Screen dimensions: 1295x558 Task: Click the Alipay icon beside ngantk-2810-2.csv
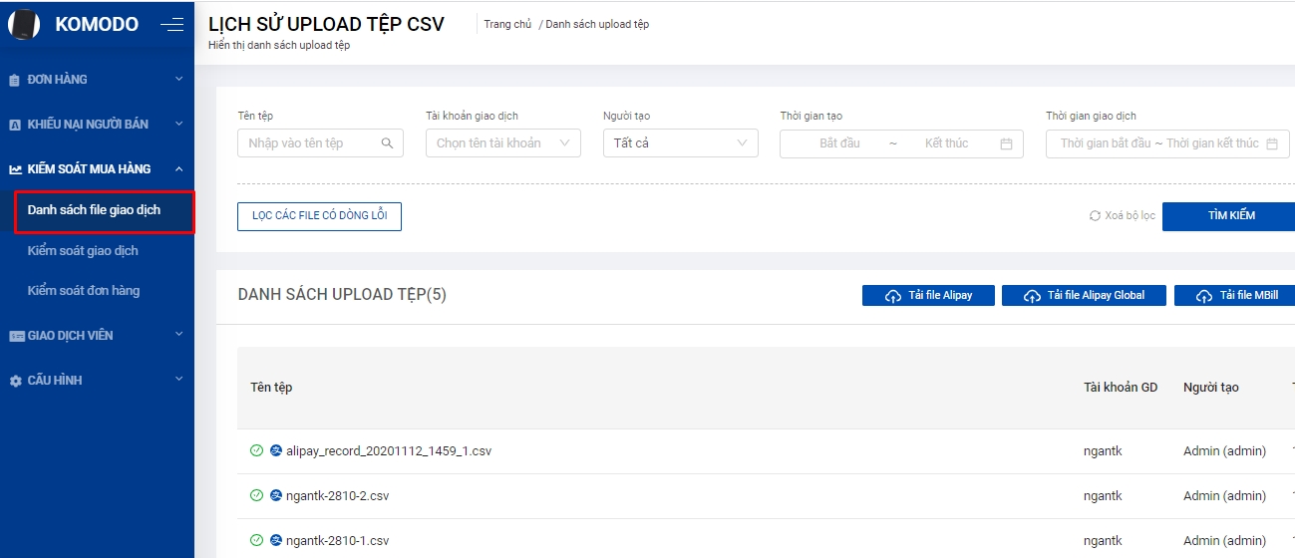pyautogui.click(x=276, y=496)
